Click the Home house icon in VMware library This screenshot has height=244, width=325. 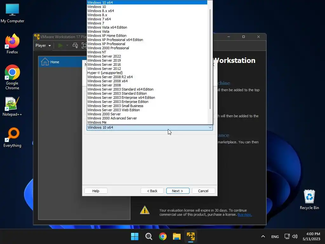point(45,62)
